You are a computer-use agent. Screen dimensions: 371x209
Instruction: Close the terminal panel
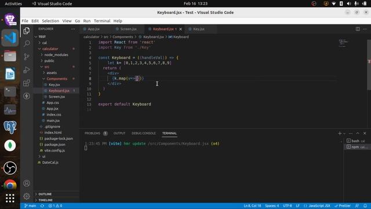[x=365, y=134]
